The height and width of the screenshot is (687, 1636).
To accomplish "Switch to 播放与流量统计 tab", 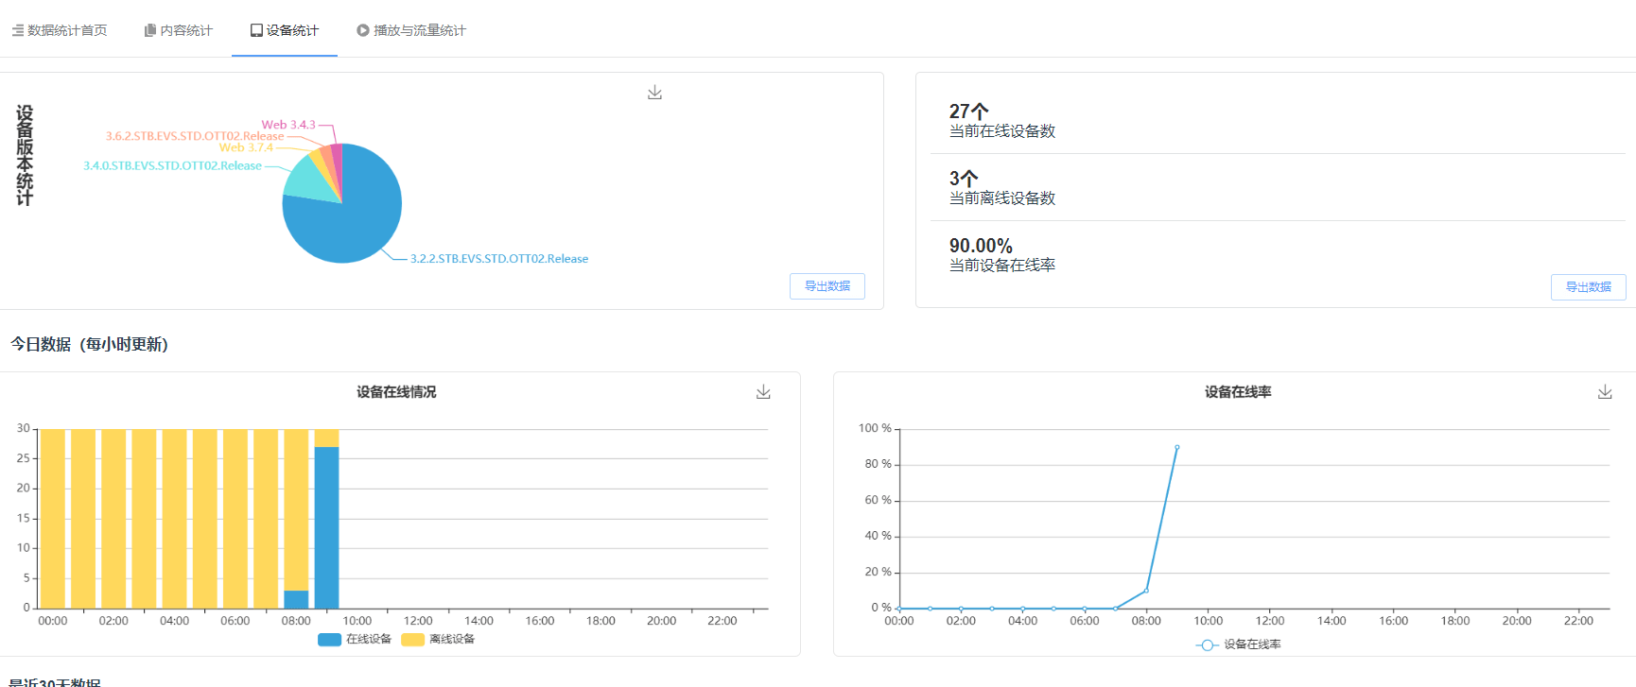I will tap(419, 30).
